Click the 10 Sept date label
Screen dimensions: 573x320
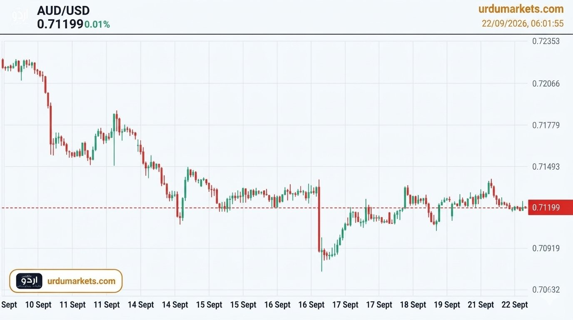tap(38, 305)
